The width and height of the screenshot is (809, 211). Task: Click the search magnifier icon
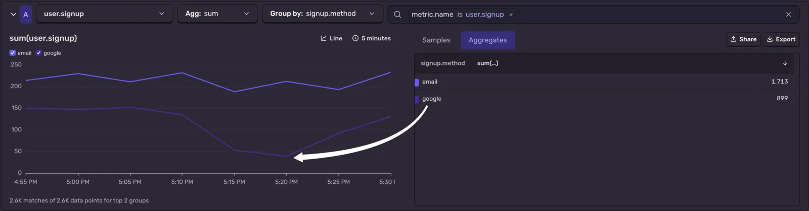397,15
